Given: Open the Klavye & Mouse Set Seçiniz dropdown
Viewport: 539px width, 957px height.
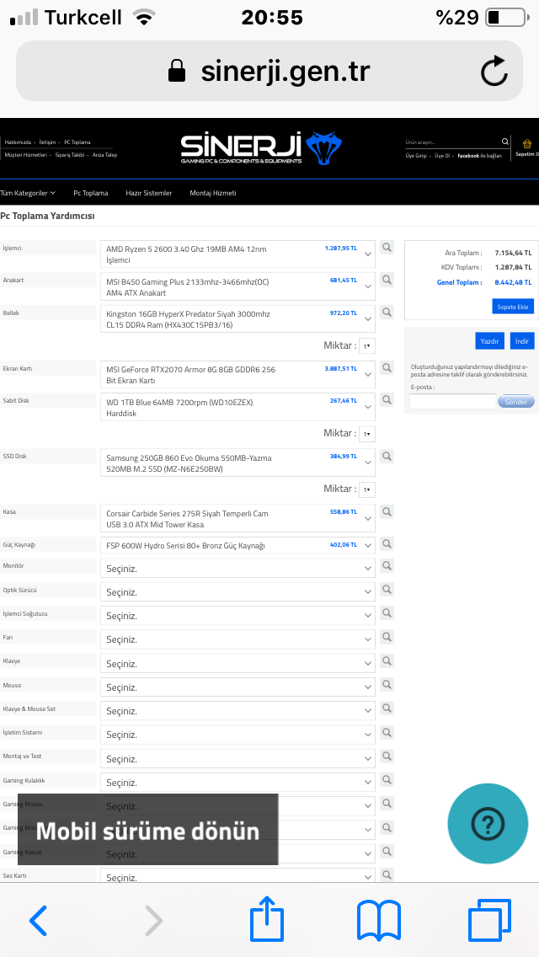Looking at the screenshot, I should [237, 711].
